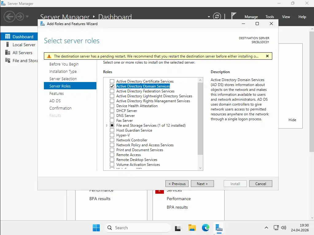This screenshot has width=314, height=235.
Task: Select Dashboard in the sidebar
Action: click(19, 37)
